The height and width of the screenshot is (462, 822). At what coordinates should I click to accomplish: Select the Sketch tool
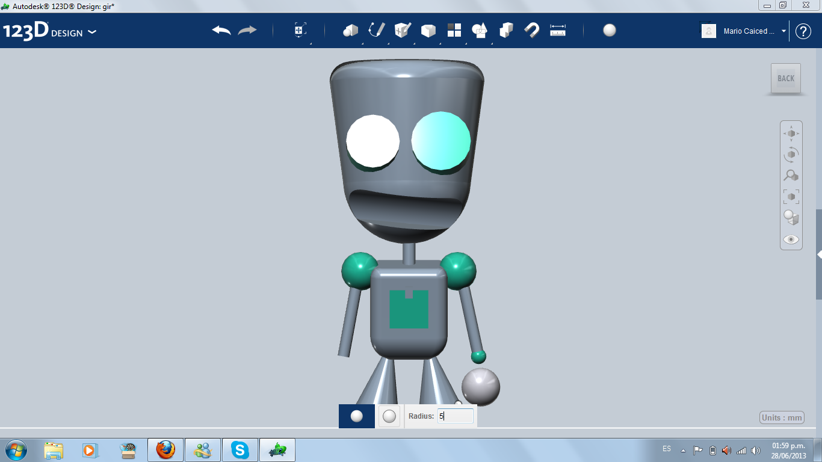pyautogui.click(x=377, y=30)
